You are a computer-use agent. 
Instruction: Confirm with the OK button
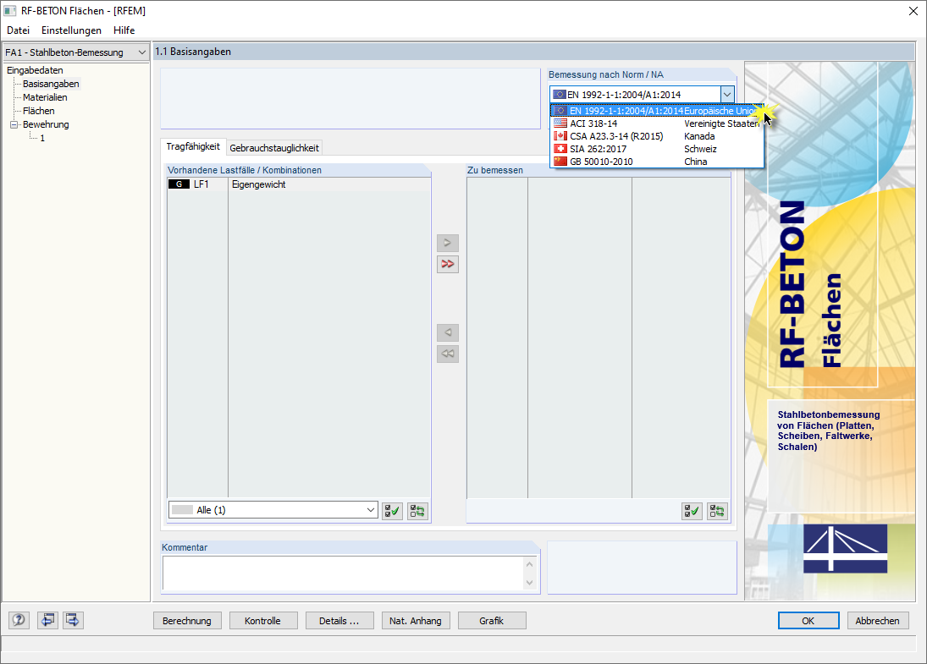click(x=808, y=621)
